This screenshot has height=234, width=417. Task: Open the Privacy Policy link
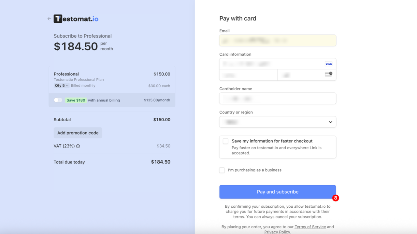tap(277, 232)
